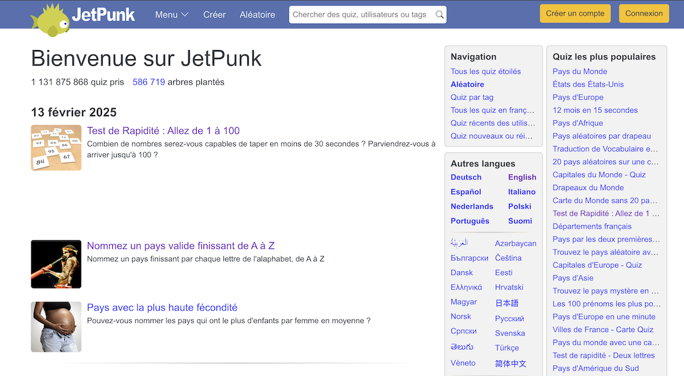The width and height of the screenshot is (684, 376).
Task: Select the Dansk language link
Action: tap(462, 273)
